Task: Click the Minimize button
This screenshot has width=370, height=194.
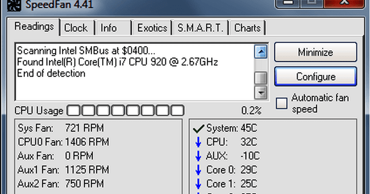Action: [x=315, y=52]
